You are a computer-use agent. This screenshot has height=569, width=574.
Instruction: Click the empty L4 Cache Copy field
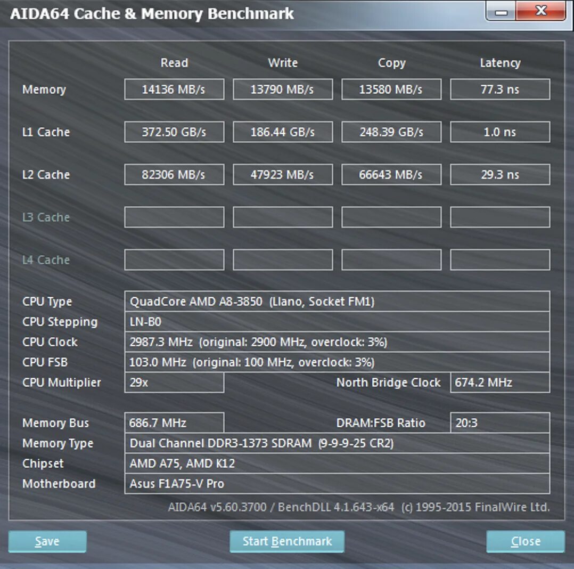[x=391, y=260]
